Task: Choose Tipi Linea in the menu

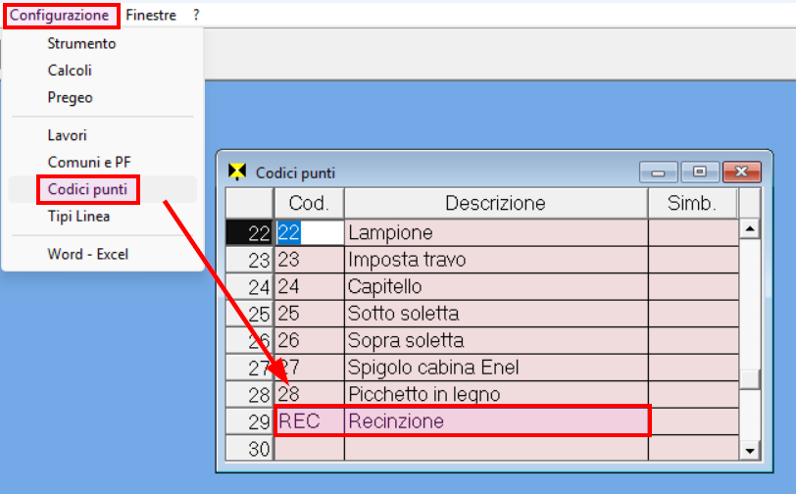Action: click(x=78, y=217)
